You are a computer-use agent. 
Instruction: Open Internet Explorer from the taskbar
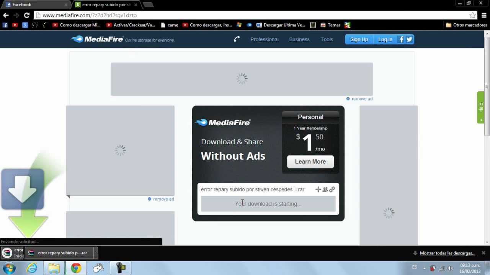point(32,268)
